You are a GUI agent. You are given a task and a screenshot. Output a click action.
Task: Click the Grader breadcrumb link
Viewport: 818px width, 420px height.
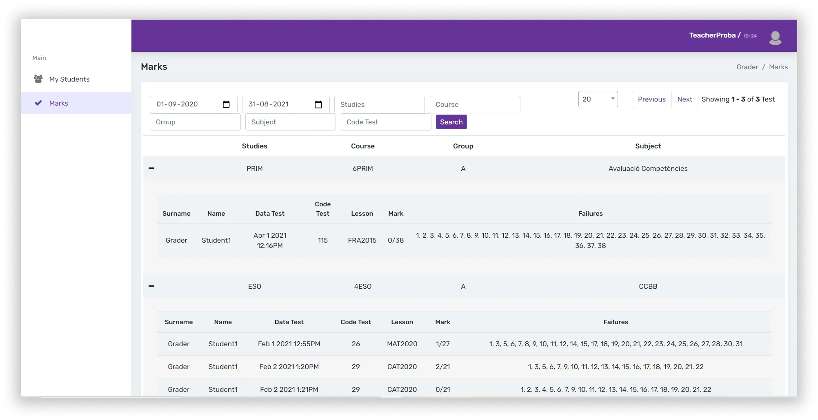(747, 67)
